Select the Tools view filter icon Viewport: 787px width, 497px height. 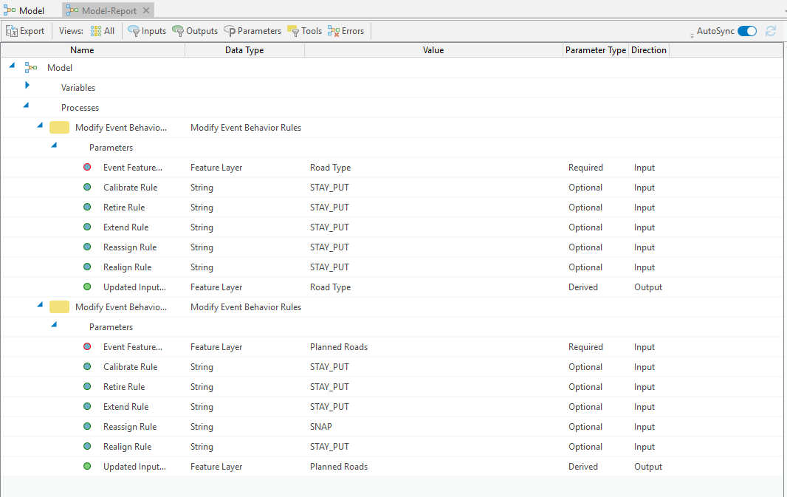295,31
